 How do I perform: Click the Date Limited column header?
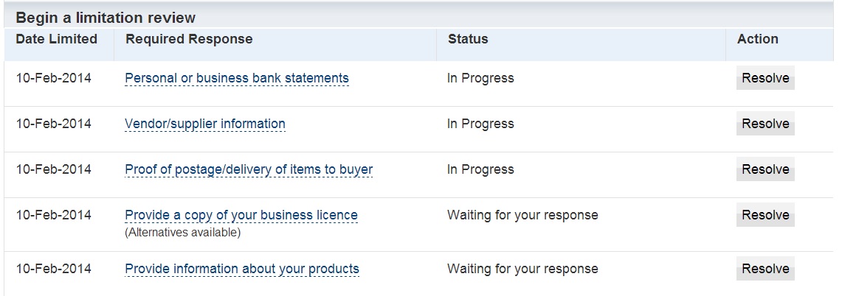(57, 39)
